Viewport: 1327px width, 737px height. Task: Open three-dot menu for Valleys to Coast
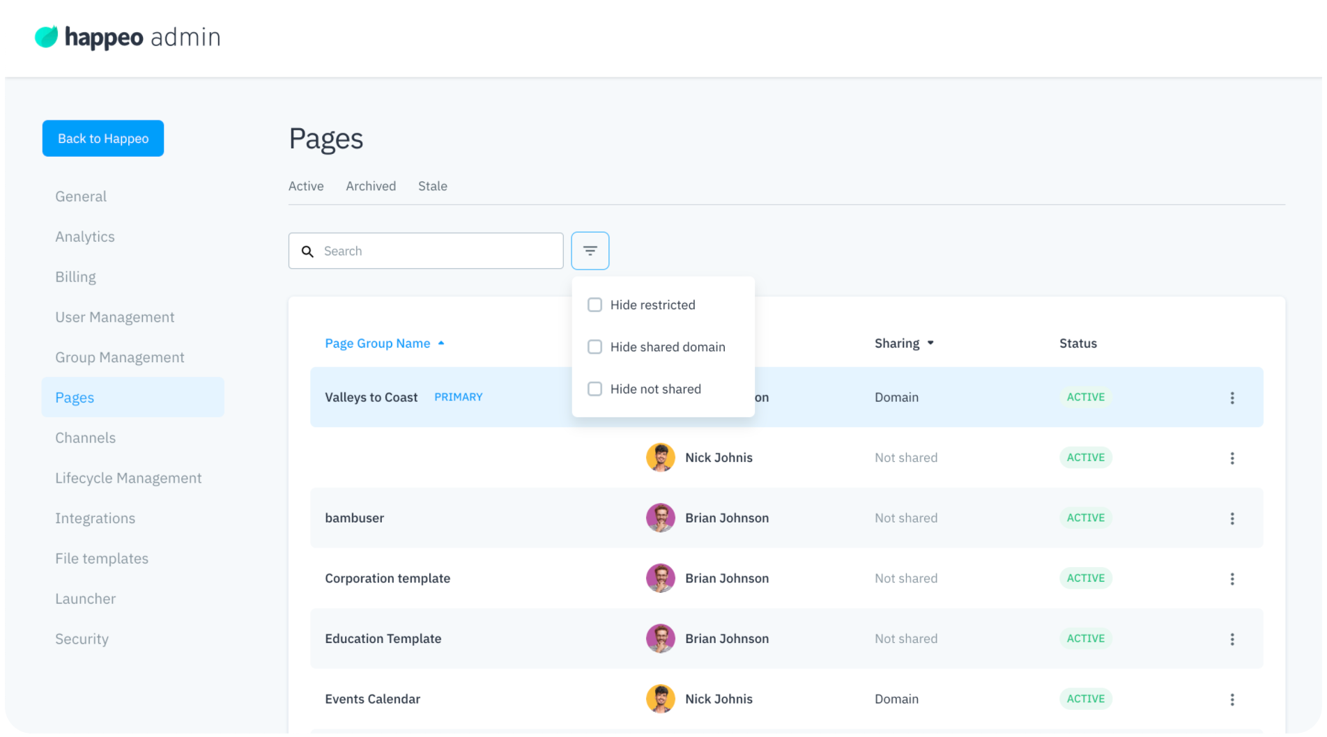pos(1232,398)
